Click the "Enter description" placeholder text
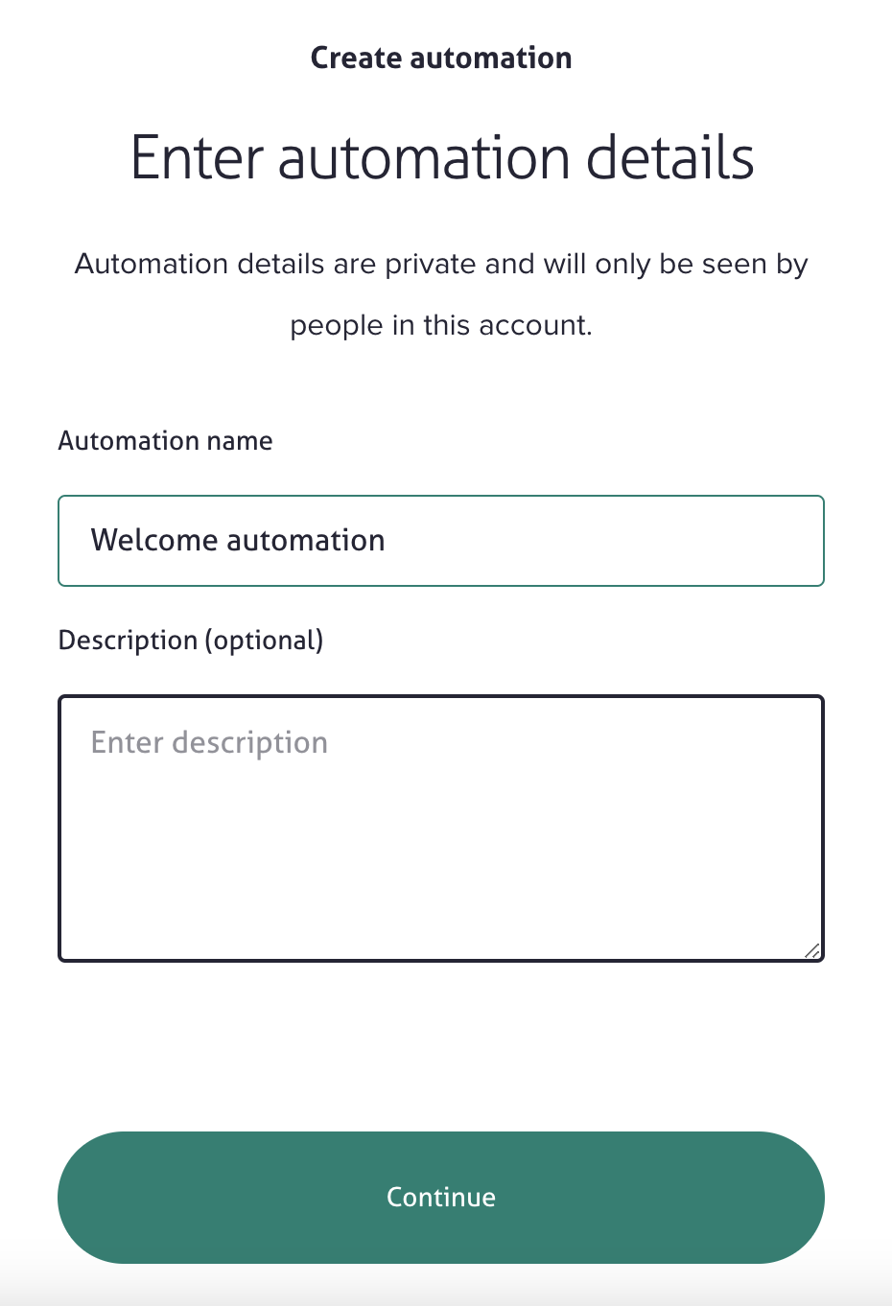The image size is (892, 1306). pyautogui.click(x=209, y=743)
